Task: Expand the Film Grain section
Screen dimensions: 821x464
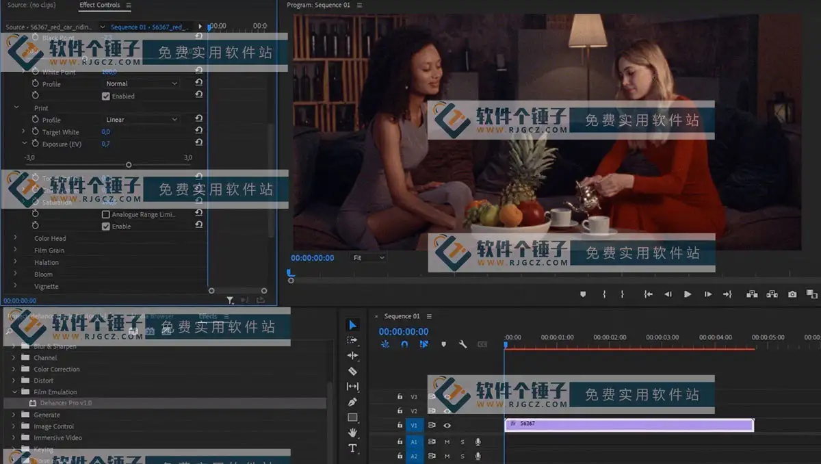Action: tap(15, 250)
